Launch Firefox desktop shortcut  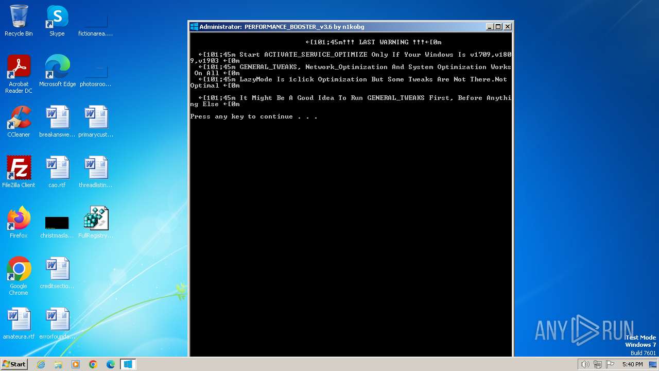pyautogui.click(x=19, y=223)
